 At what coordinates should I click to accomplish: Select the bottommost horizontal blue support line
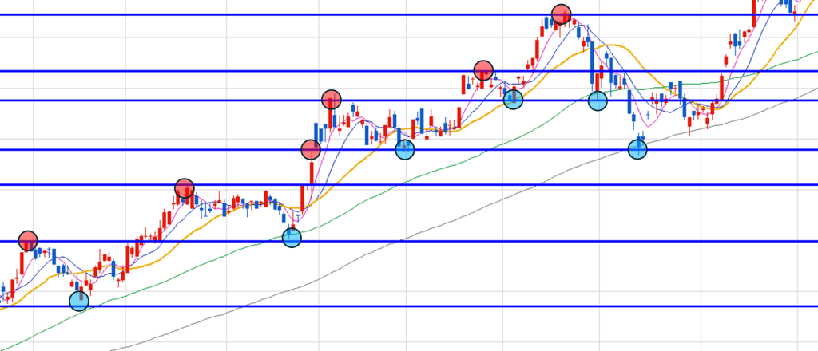click(399, 306)
